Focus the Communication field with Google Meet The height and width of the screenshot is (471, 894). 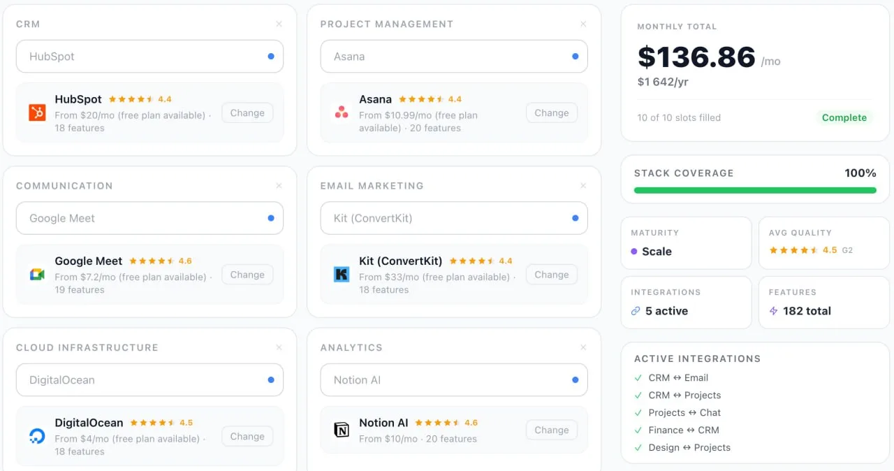coord(149,218)
